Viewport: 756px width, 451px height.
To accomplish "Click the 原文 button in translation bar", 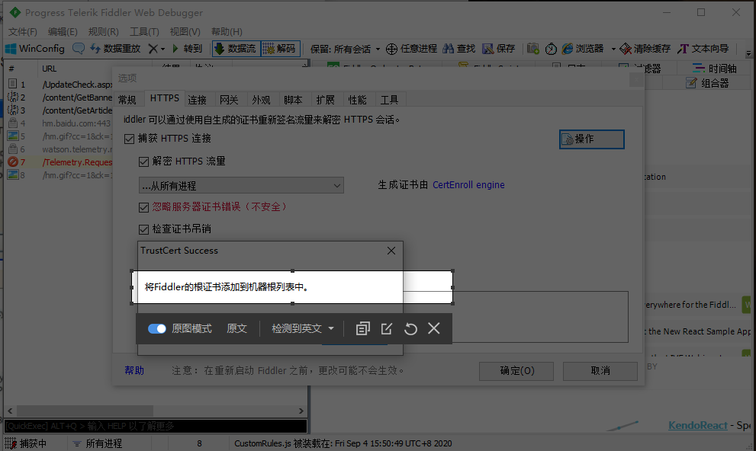I will coord(236,328).
